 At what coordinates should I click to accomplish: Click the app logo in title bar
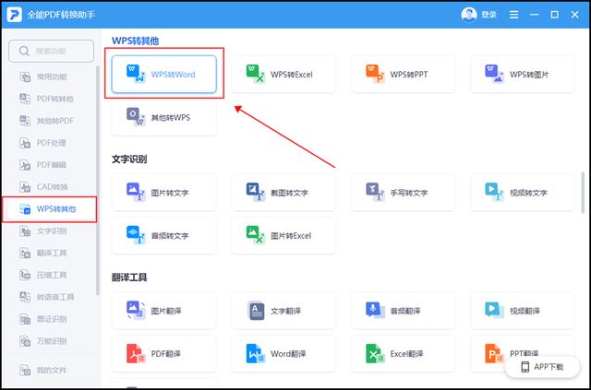coord(15,15)
